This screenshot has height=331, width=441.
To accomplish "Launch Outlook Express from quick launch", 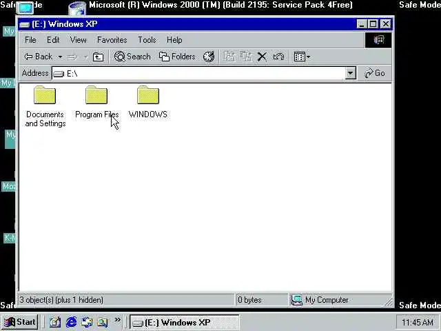I will 87,322.
